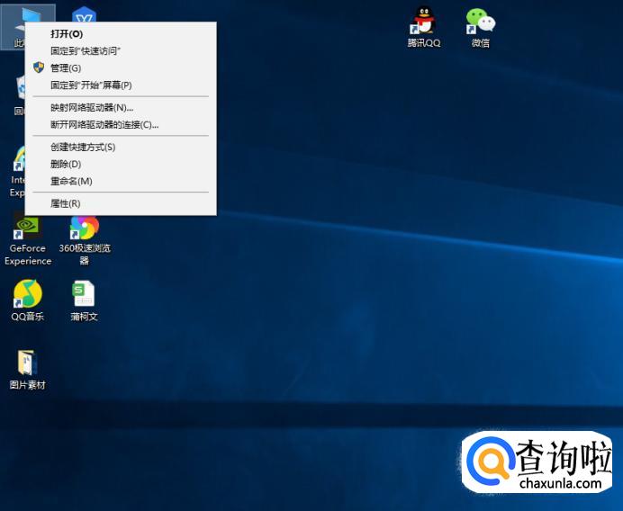
Task: Select 删除(D) in the context menu
Action: 66,165
